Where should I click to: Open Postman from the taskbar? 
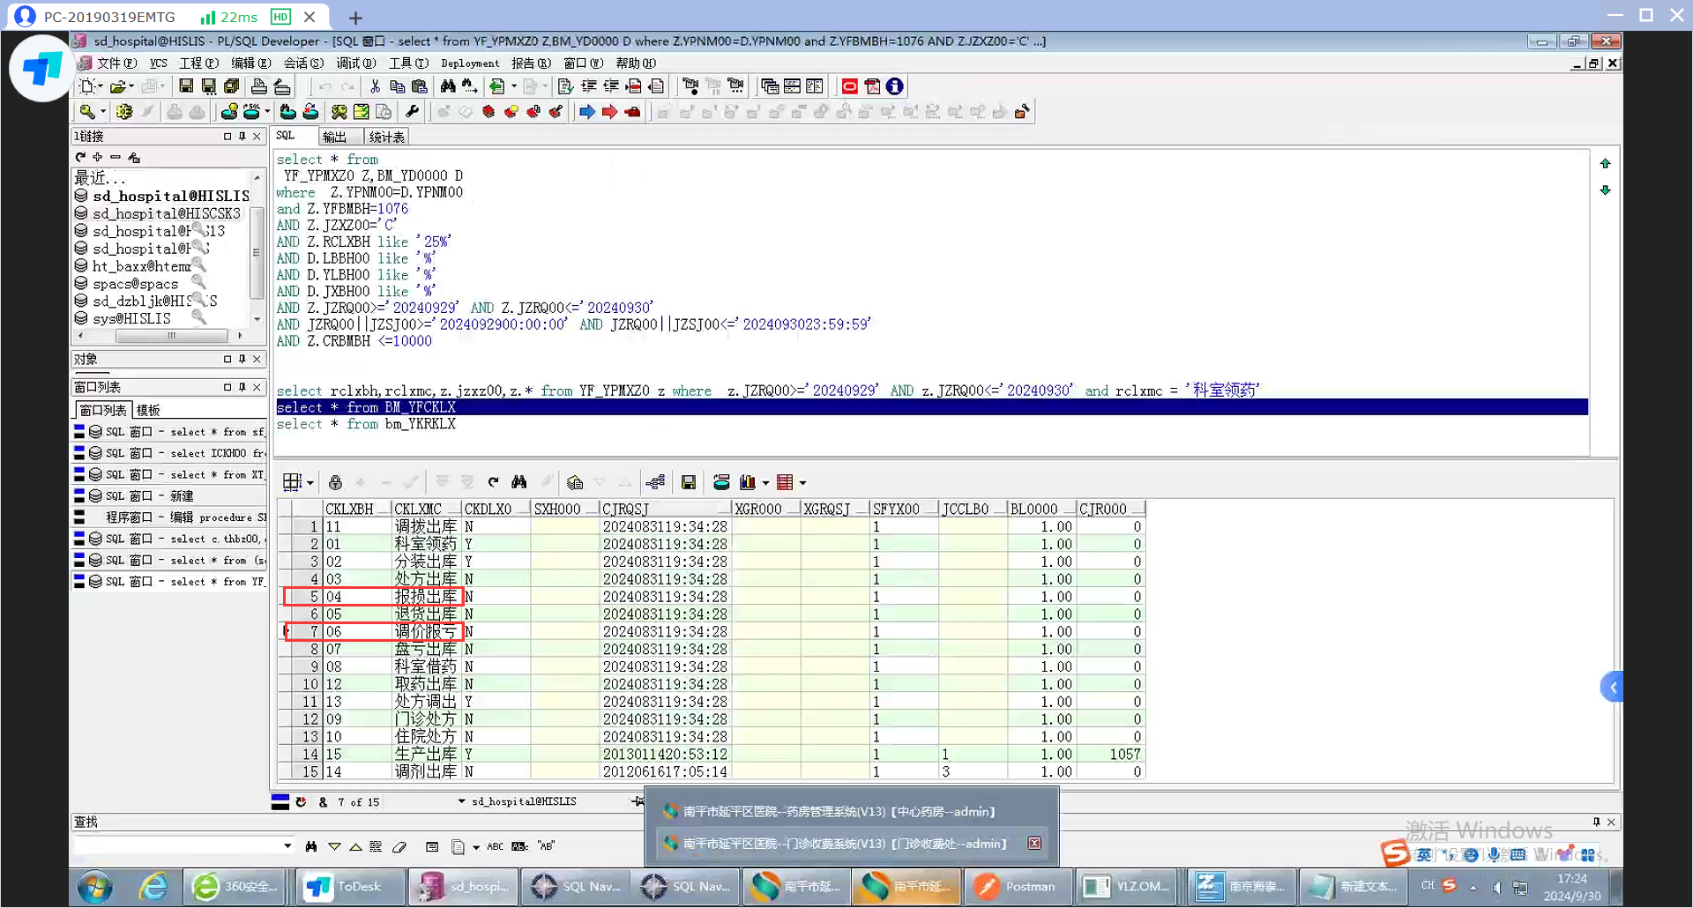click(x=1018, y=886)
